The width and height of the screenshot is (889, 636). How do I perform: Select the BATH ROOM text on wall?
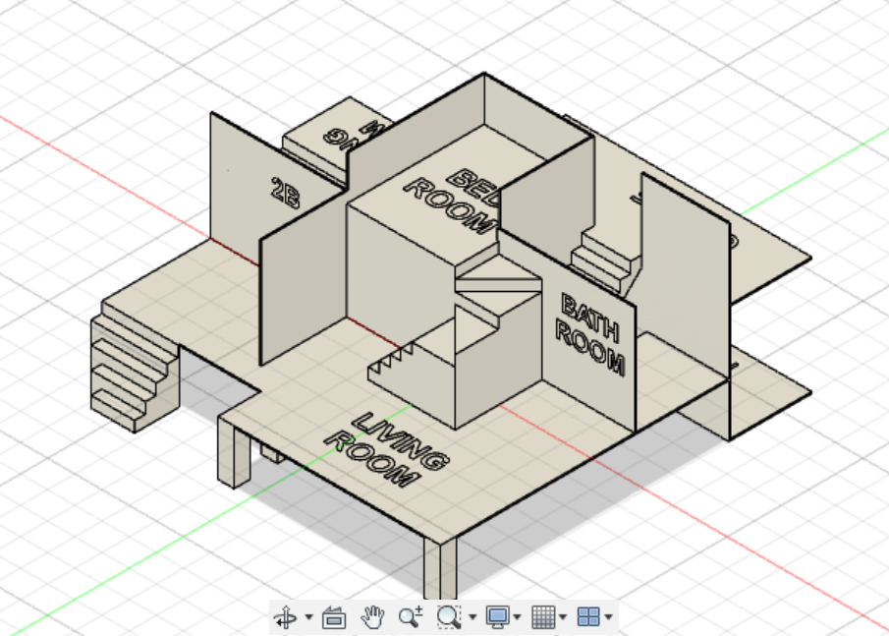[590, 335]
